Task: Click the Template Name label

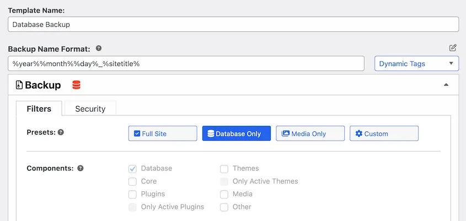Action: [36, 10]
